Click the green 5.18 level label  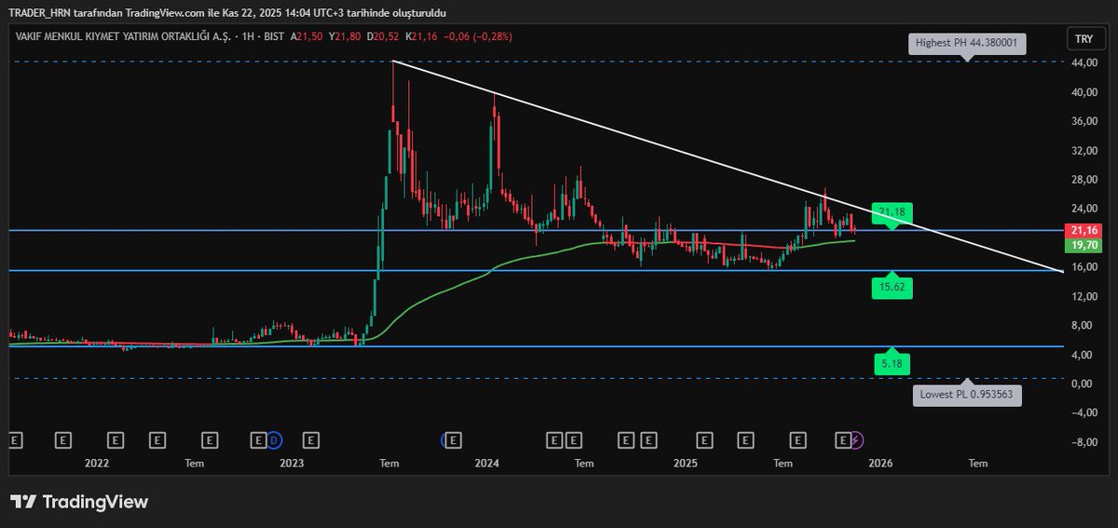click(x=893, y=363)
